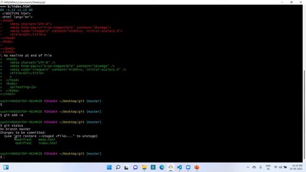
Task: Click the terminal vertical scrollbar thumb
Action: pos(304,115)
